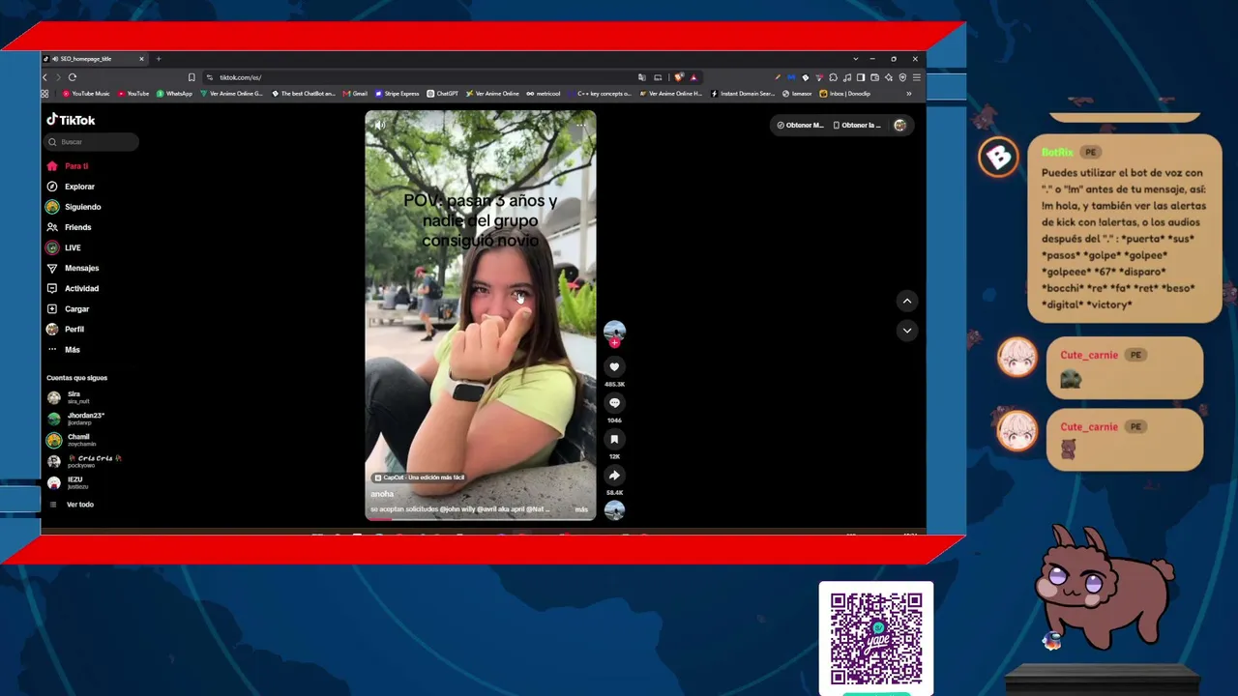The height and width of the screenshot is (696, 1238).
Task: Go to the next video with down chevron
Action: pos(907,330)
